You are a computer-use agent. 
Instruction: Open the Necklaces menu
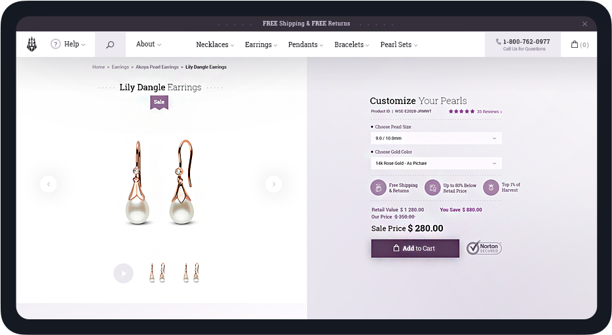[214, 44]
